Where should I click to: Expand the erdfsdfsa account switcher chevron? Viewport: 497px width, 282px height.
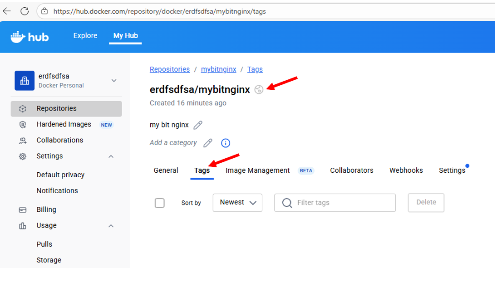[114, 80]
